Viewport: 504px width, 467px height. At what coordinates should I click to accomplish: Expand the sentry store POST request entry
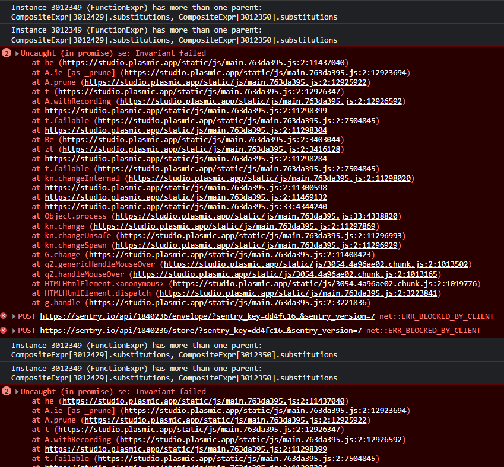click(14, 330)
